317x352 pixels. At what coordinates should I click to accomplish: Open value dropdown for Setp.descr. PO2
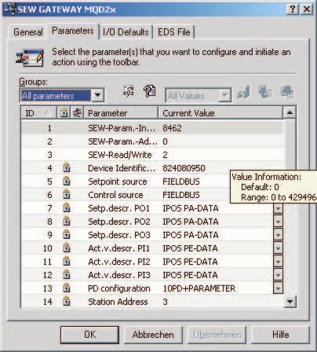[x=278, y=222]
